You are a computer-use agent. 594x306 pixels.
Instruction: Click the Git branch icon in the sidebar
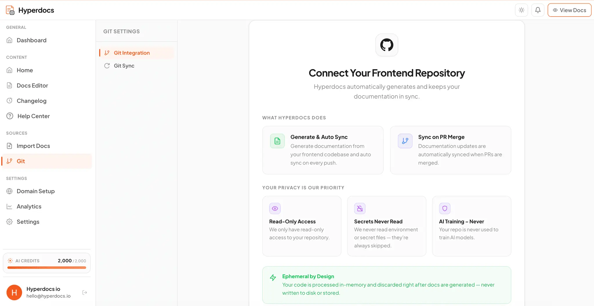tap(10, 161)
